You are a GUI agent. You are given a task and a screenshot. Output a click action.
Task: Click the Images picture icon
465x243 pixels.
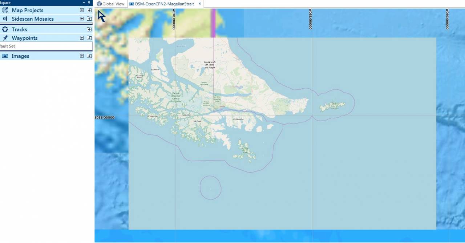click(x=5, y=56)
